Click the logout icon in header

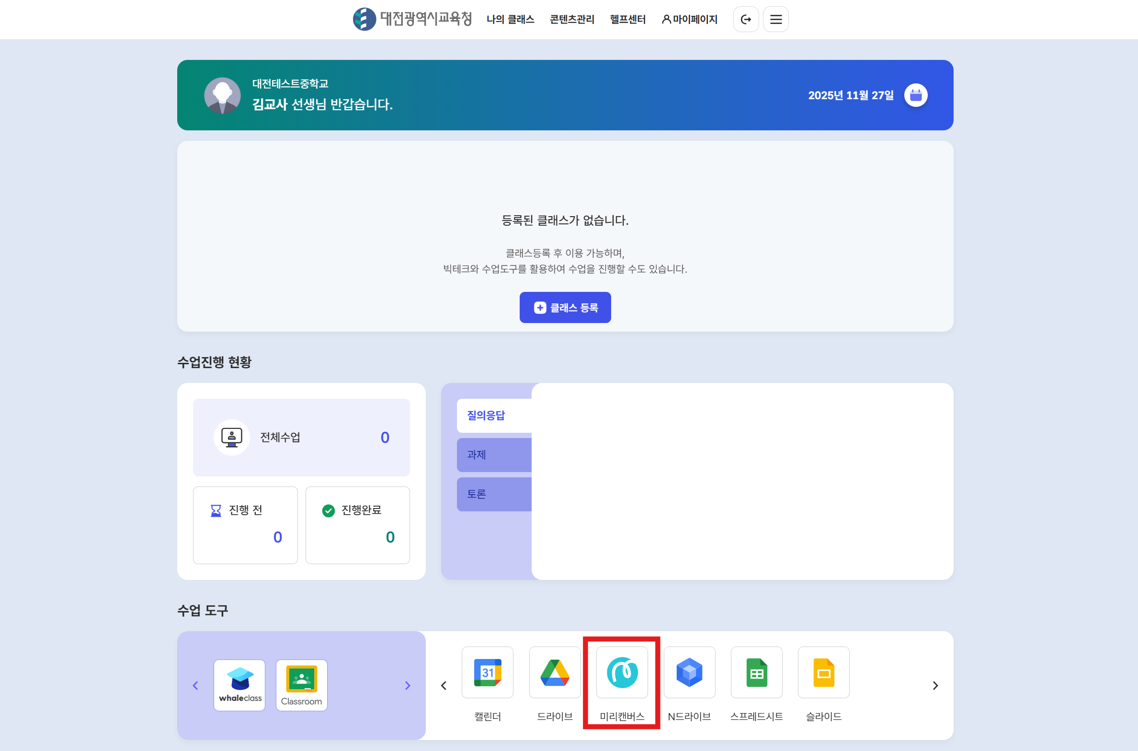tap(746, 19)
